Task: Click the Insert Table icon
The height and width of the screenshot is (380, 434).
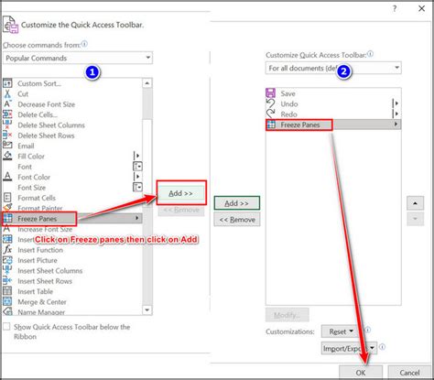Action: [7, 291]
